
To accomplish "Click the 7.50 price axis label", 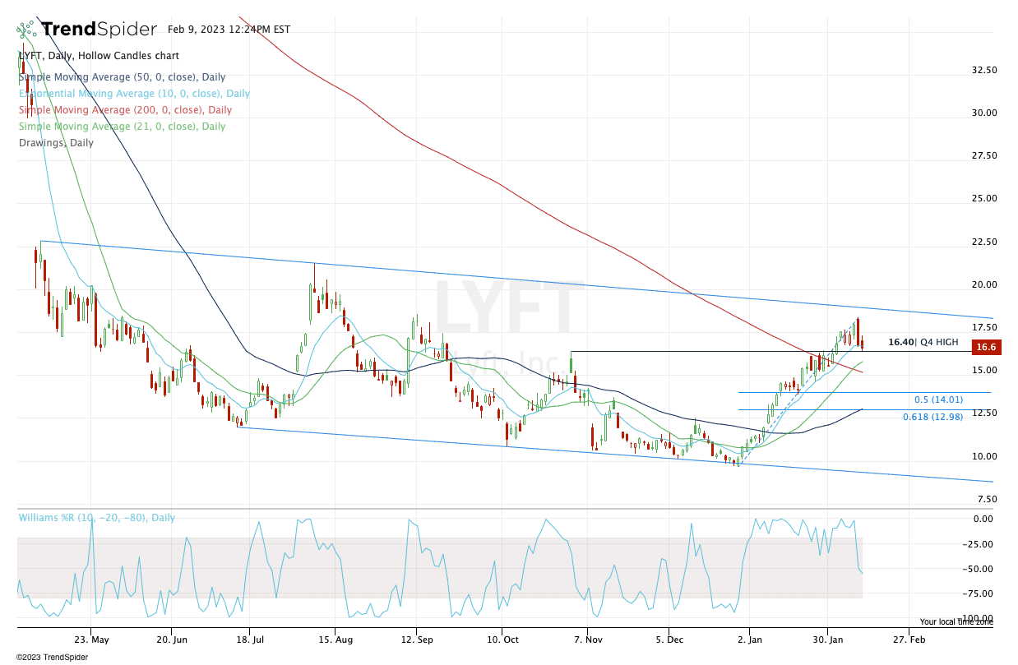I will coord(987,499).
